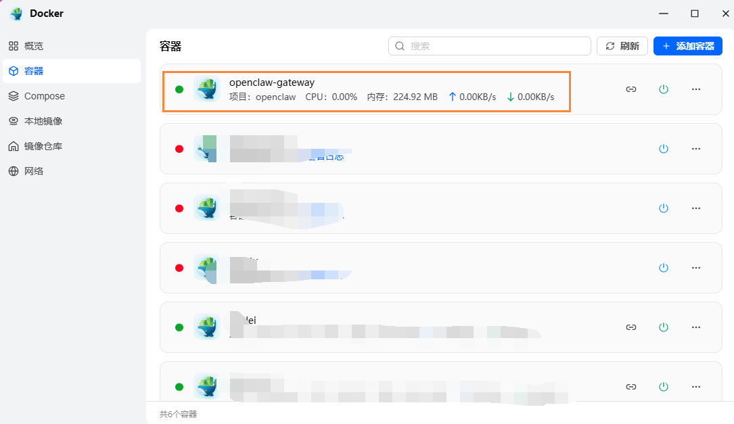Click the 共6个容器 footer count
This screenshot has width=734, height=424.
[179, 414]
